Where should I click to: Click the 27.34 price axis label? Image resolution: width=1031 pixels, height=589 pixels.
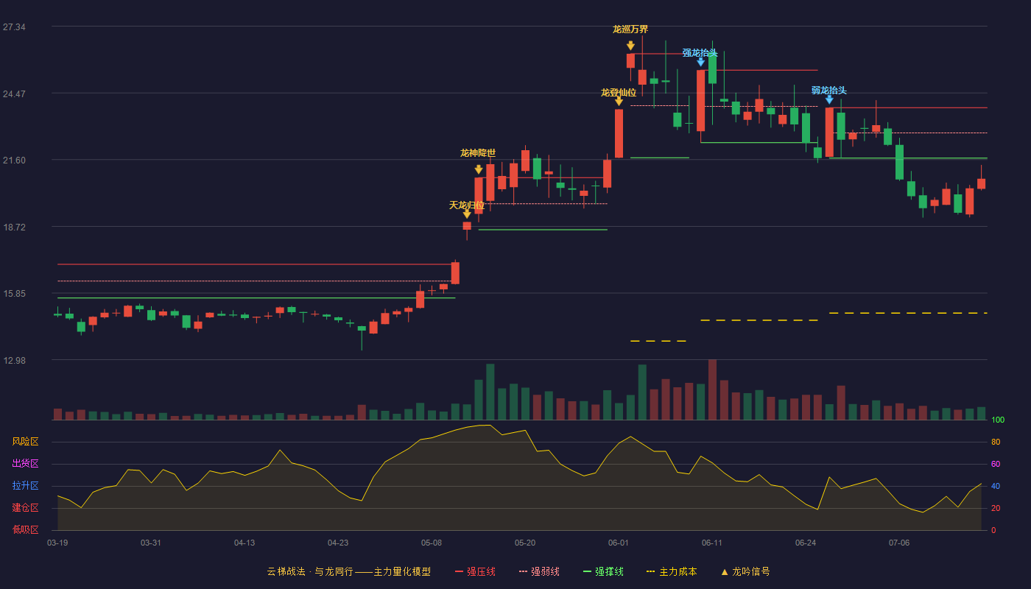click(14, 27)
